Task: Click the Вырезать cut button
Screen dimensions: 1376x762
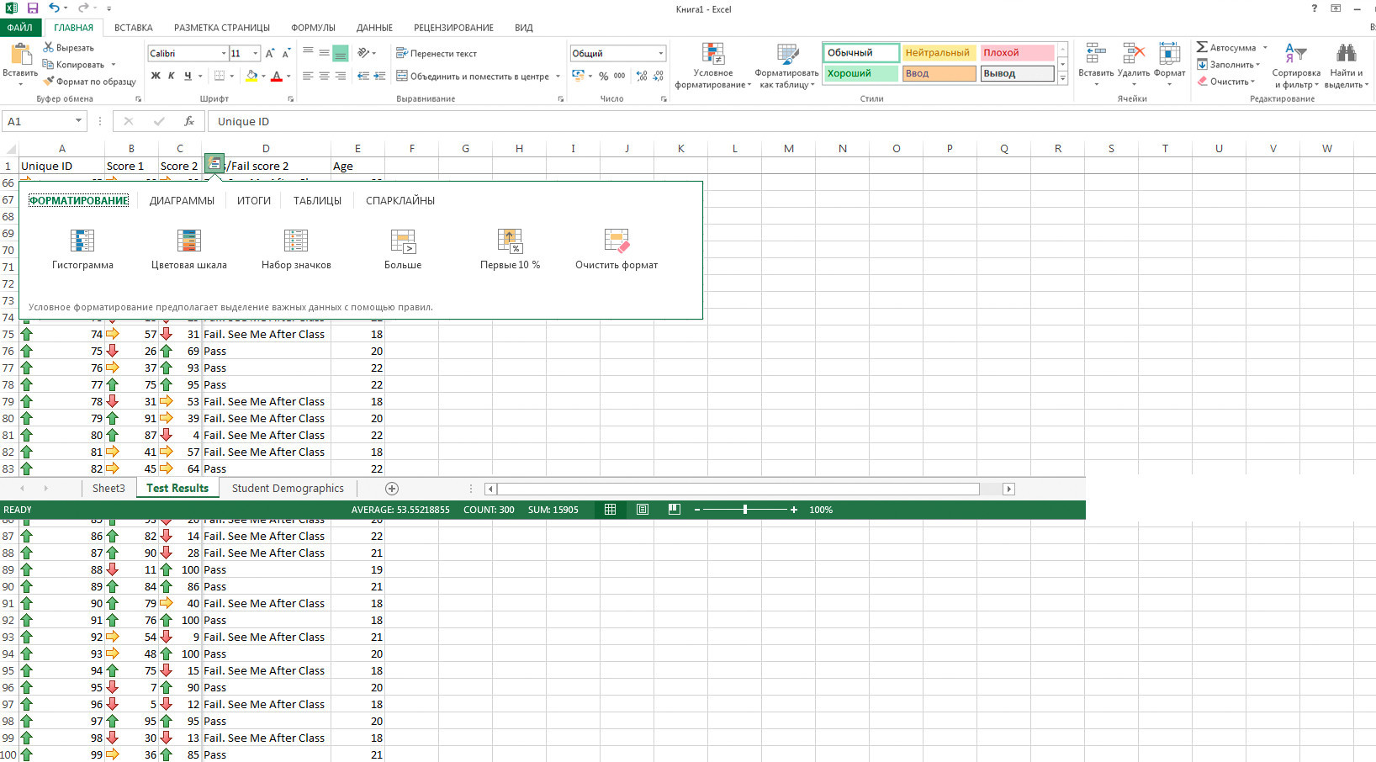Action: pos(68,48)
